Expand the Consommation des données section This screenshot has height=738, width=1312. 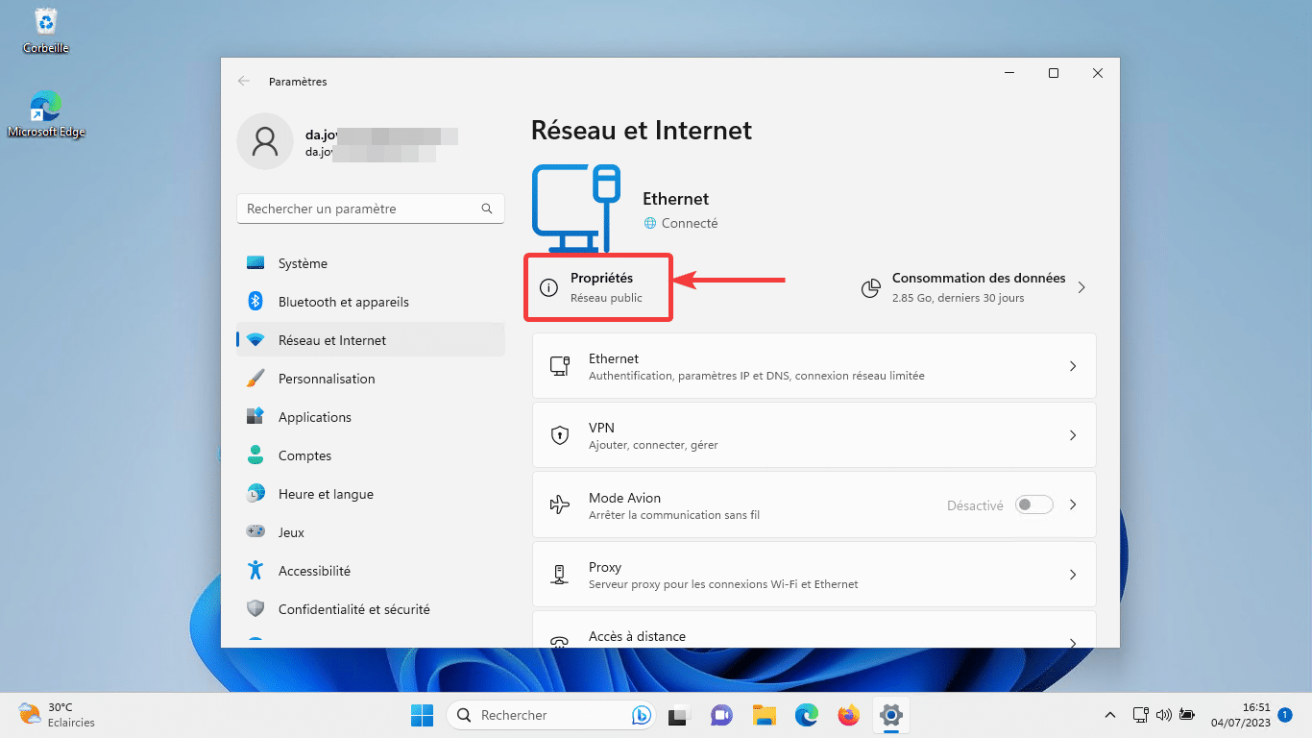(1081, 286)
